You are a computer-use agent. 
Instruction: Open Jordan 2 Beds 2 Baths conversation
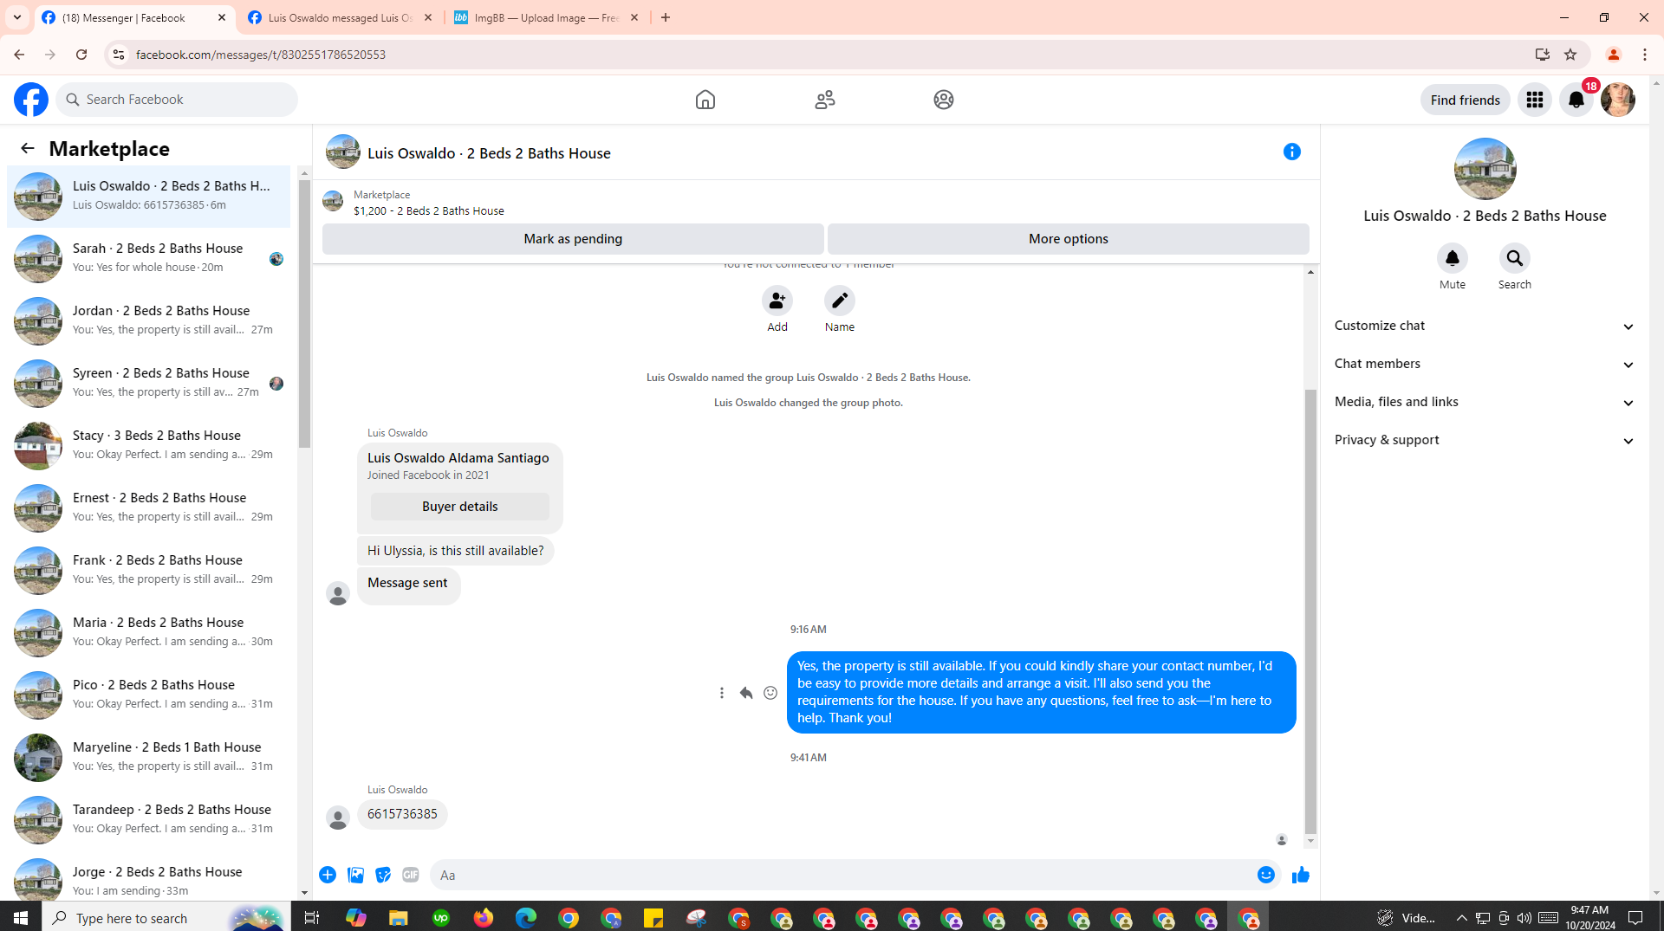149,320
